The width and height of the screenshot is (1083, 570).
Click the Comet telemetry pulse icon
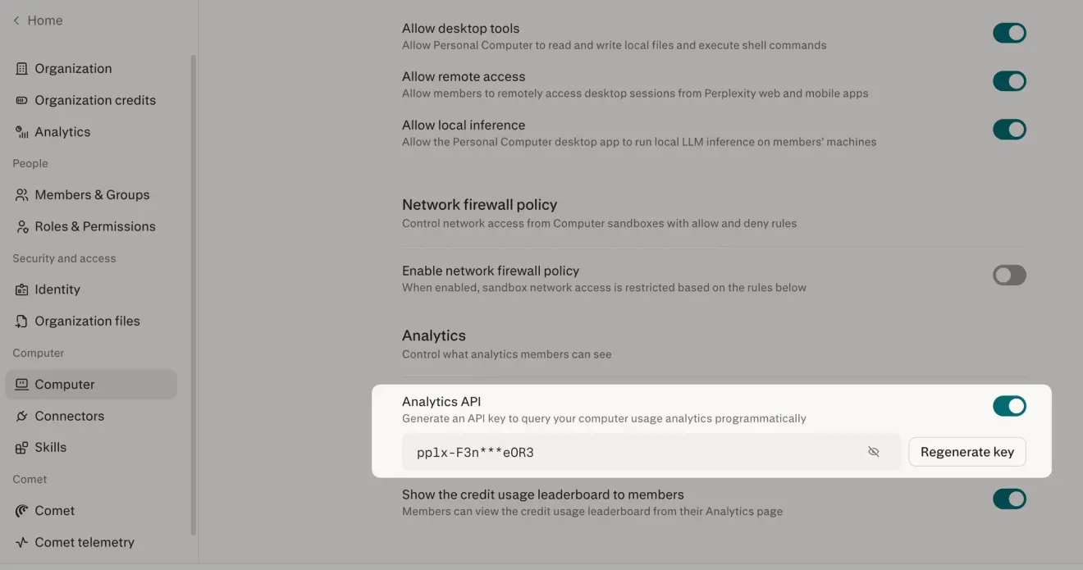click(22, 542)
